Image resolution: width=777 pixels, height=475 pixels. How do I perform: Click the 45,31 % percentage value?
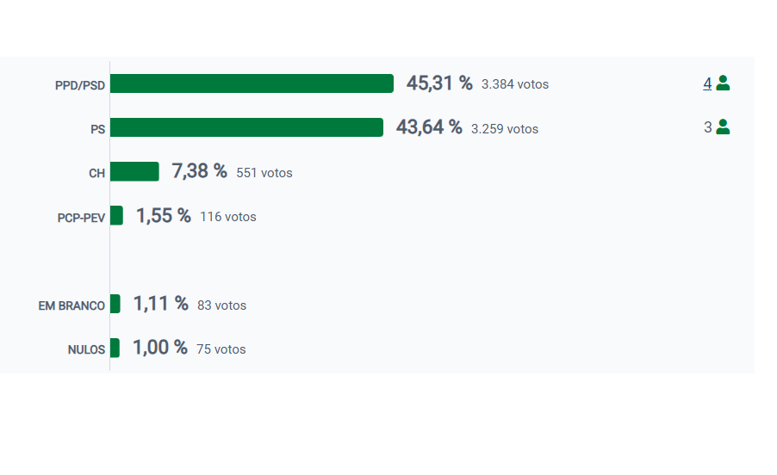tap(439, 83)
